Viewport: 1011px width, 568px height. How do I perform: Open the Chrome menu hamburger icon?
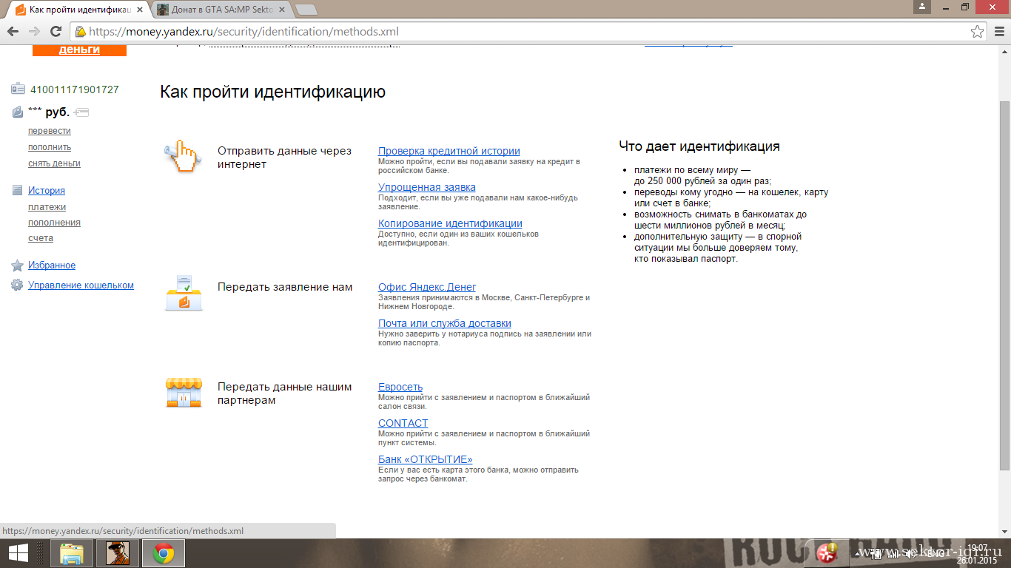(998, 31)
